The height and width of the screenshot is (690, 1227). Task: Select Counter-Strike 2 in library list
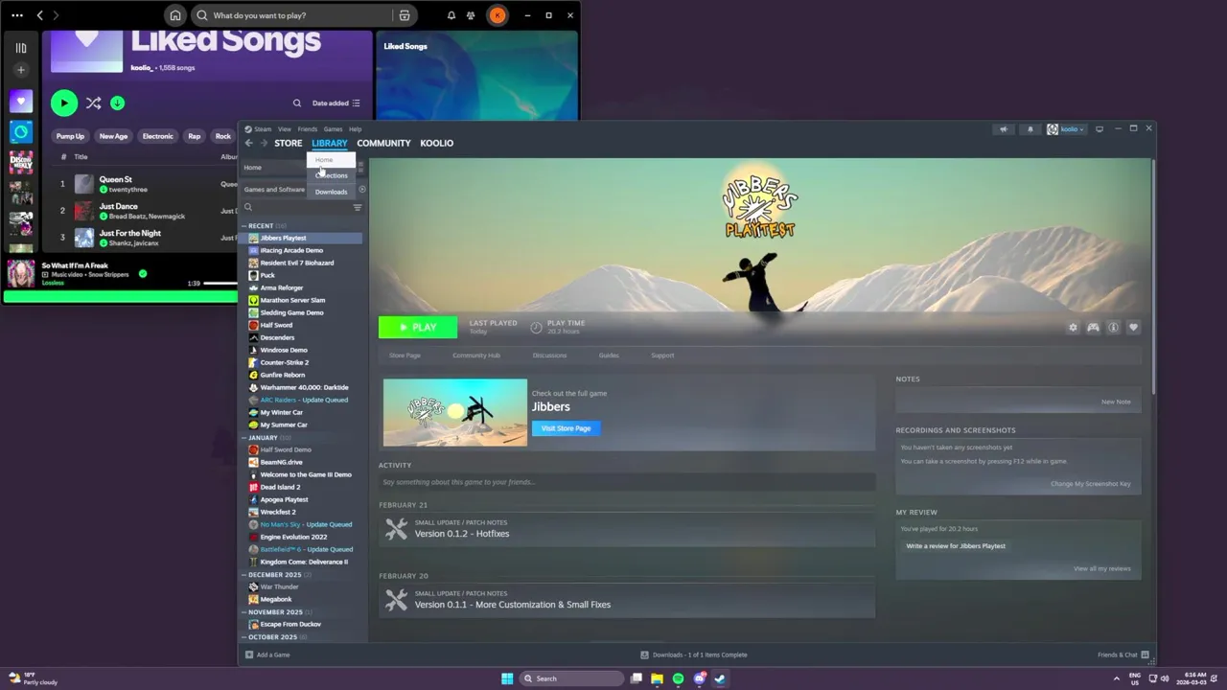click(x=284, y=362)
